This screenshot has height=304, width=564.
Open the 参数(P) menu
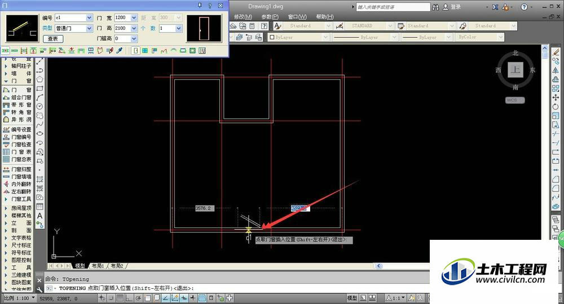pyautogui.click(x=270, y=16)
